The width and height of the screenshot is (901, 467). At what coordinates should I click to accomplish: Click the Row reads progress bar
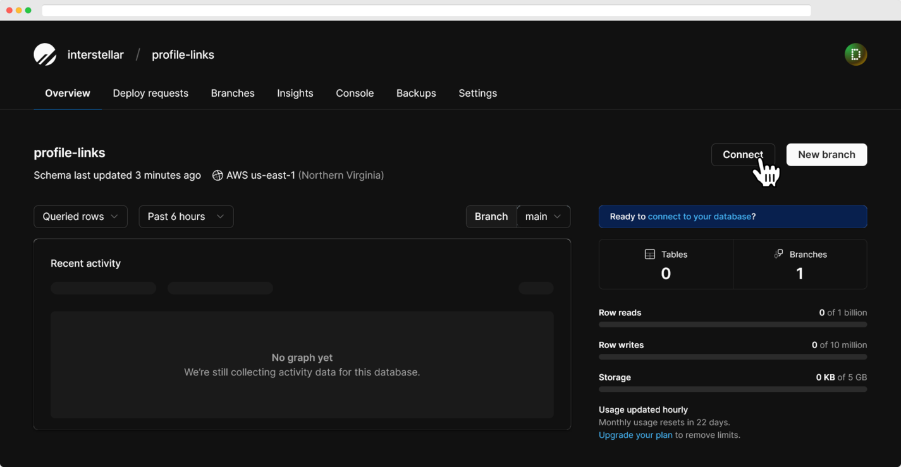click(x=733, y=324)
